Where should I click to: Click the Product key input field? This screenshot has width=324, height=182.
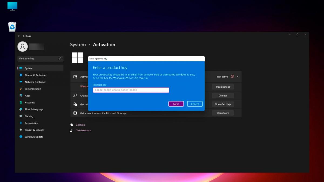pos(131,90)
